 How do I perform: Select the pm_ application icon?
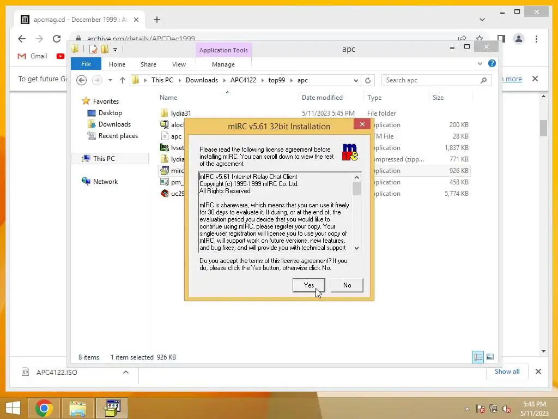pyautogui.click(x=165, y=182)
